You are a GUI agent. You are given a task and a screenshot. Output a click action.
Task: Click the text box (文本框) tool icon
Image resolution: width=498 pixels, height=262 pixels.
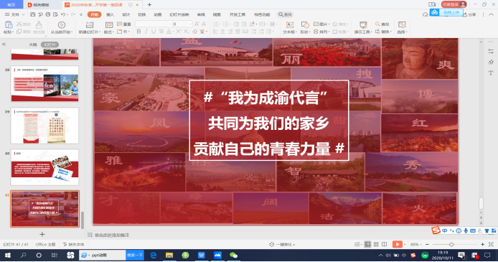(290, 25)
